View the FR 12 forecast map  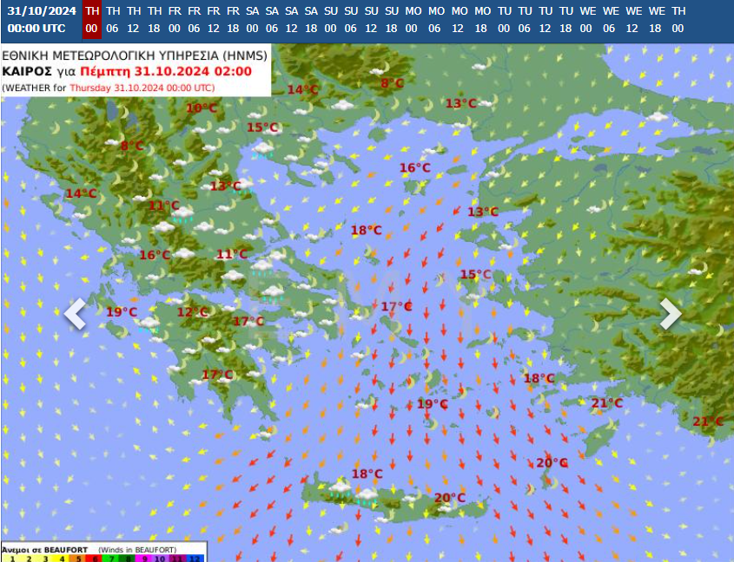tap(214, 20)
